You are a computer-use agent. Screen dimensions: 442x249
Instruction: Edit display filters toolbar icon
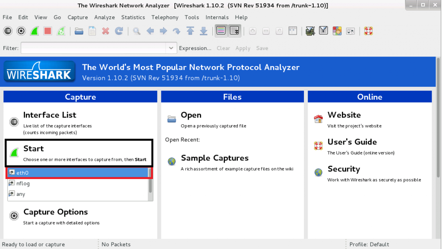click(323, 30)
